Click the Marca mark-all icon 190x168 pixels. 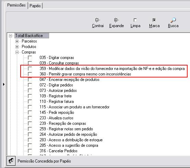(x=154, y=20)
